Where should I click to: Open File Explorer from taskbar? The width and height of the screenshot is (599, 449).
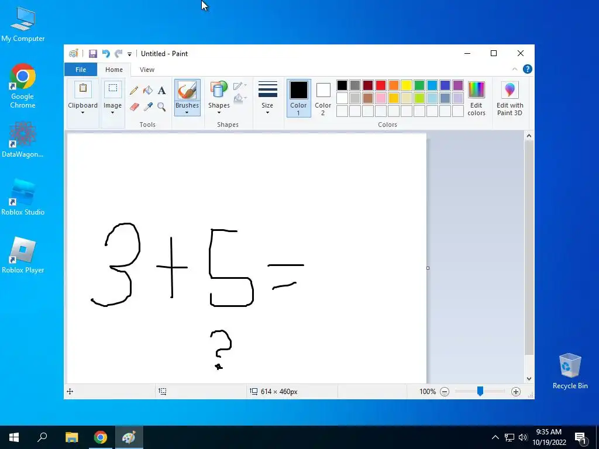tap(71, 437)
